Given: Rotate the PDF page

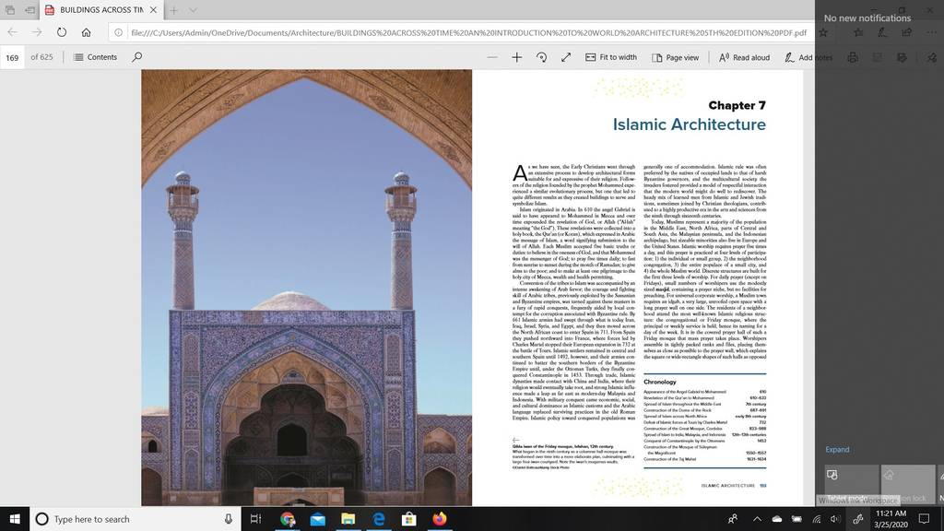Looking at the screenshot, I should 541,57.
